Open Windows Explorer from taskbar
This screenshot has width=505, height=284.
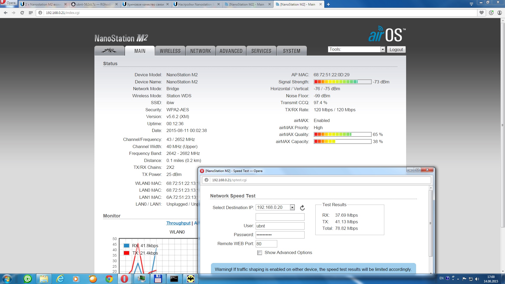[x=44, y=279]
